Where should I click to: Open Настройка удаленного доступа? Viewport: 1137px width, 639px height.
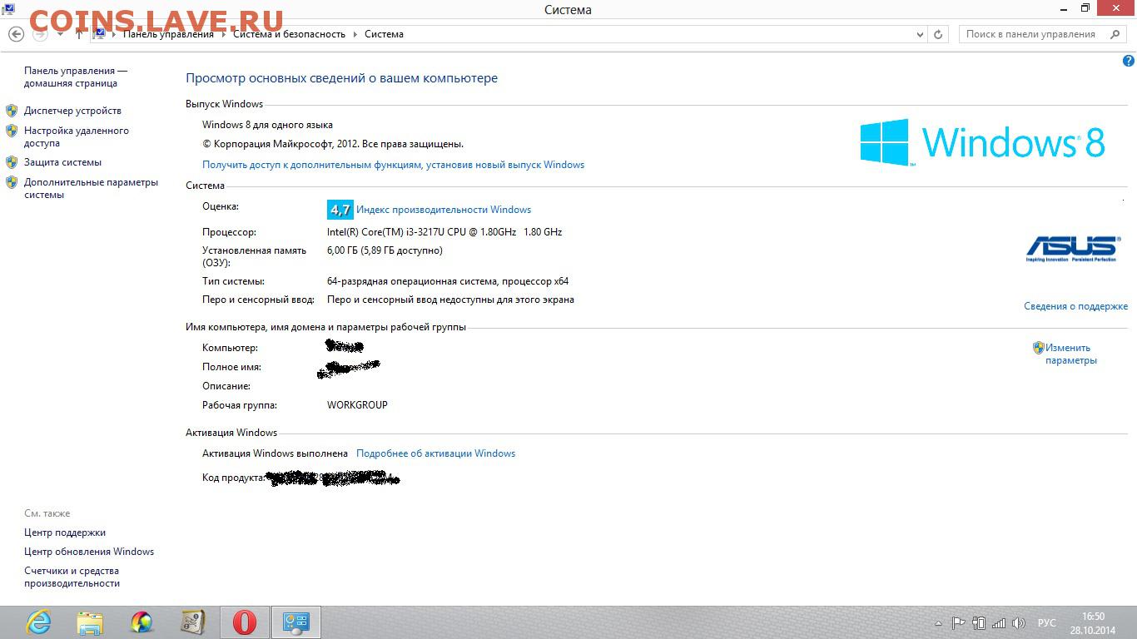77,136
